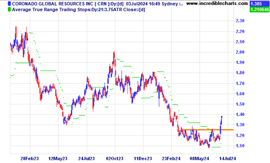Click the 1.90 price axis label
The height and width of the screenshot is (163, 270).
(x=240, y=63)
